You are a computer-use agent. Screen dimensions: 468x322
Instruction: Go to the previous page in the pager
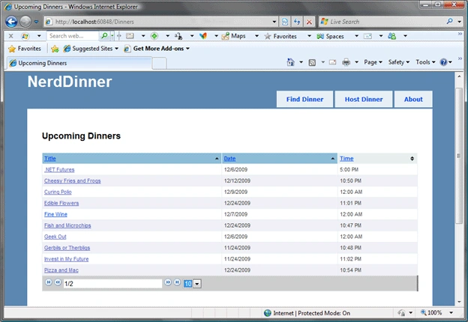pos(58,282)
